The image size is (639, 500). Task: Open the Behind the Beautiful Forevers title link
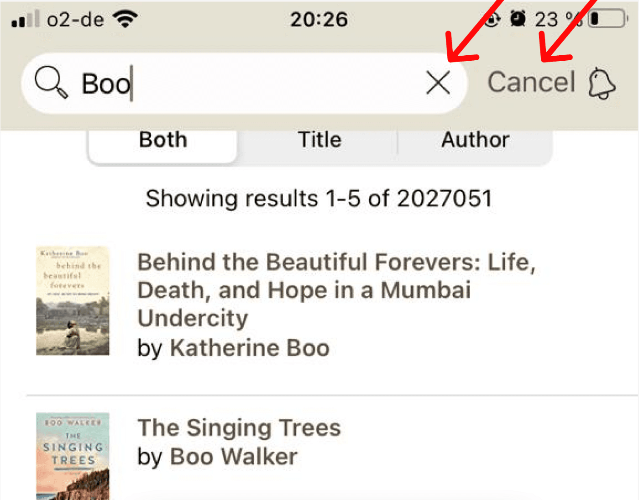coord(336,290)
